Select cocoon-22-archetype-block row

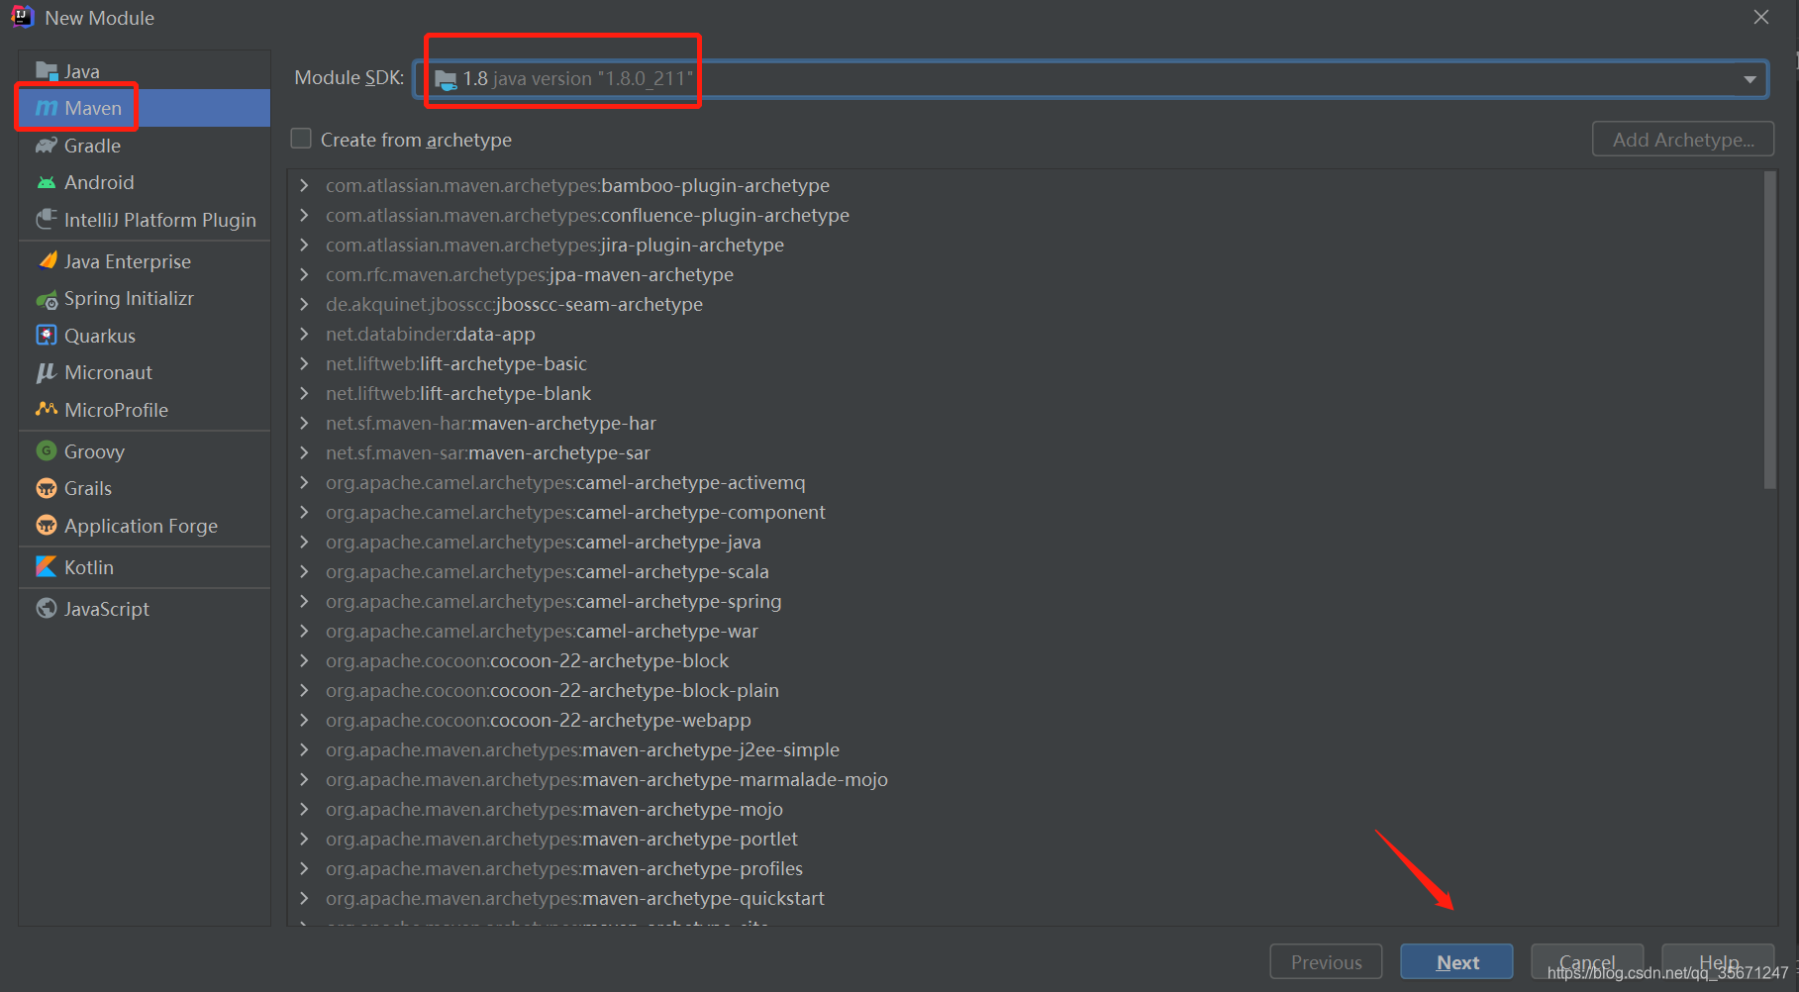pyautogui.click(x=1026, y=660)
